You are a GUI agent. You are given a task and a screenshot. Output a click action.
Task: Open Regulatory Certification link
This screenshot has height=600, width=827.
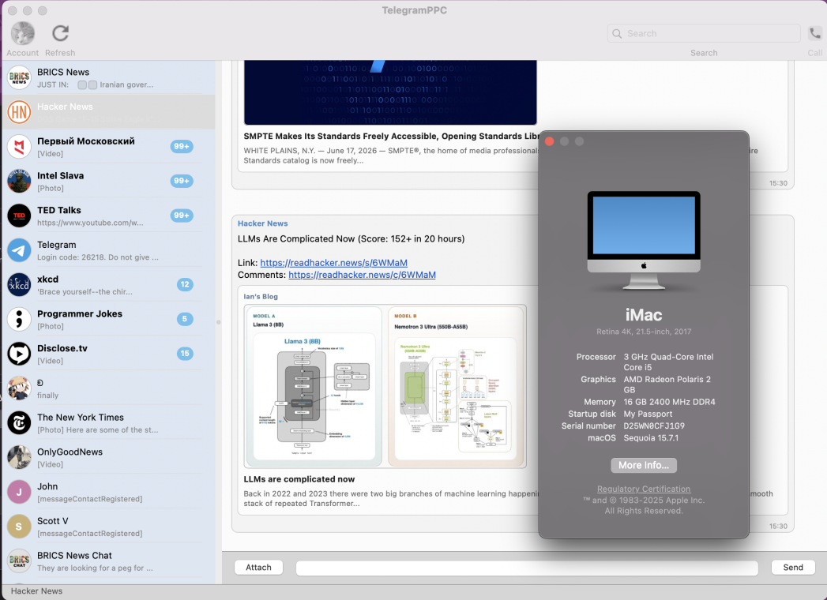click(x=644, y=489)
